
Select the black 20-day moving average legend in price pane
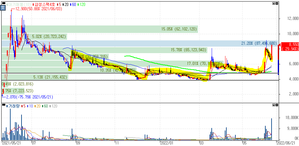coord(65,4)
